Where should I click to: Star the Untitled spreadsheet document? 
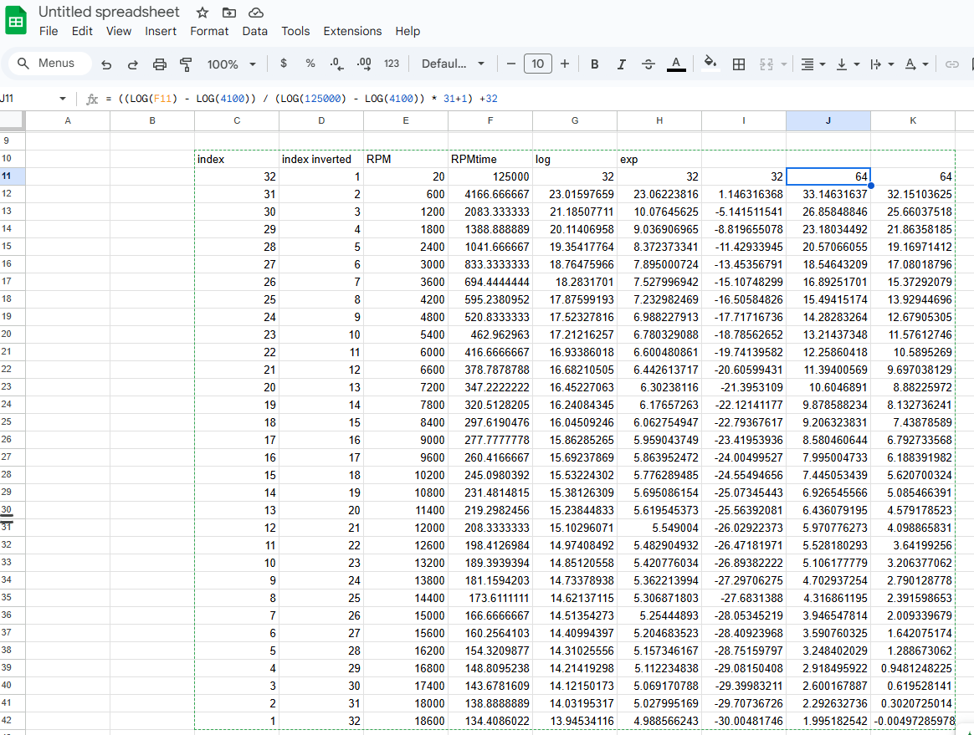point(202,13)
